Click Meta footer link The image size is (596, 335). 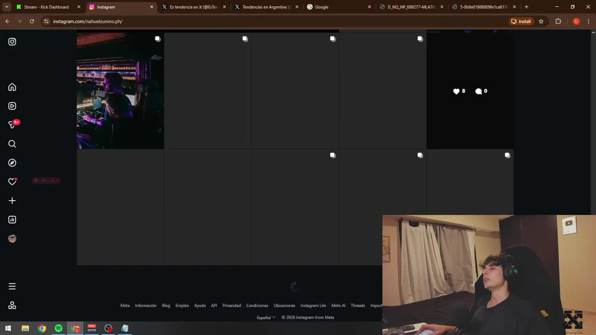(125, 306)
